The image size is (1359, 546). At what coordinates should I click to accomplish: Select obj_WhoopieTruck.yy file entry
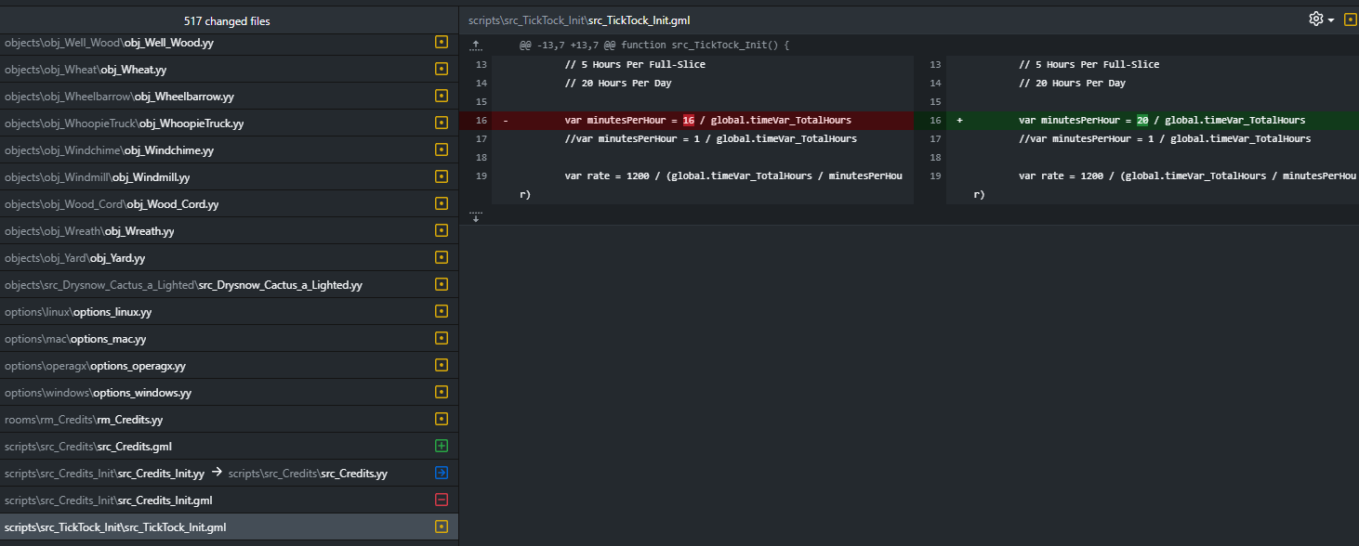pyautogui.click(x=229, y=123)
